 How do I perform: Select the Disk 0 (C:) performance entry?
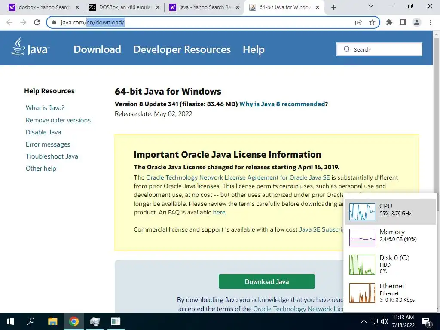390,265
